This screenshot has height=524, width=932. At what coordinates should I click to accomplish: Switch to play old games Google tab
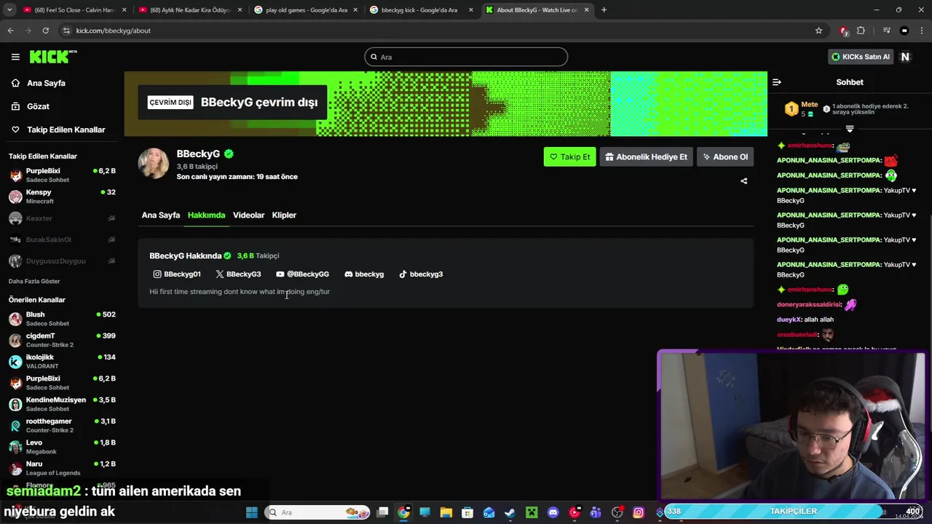(306, 10)
